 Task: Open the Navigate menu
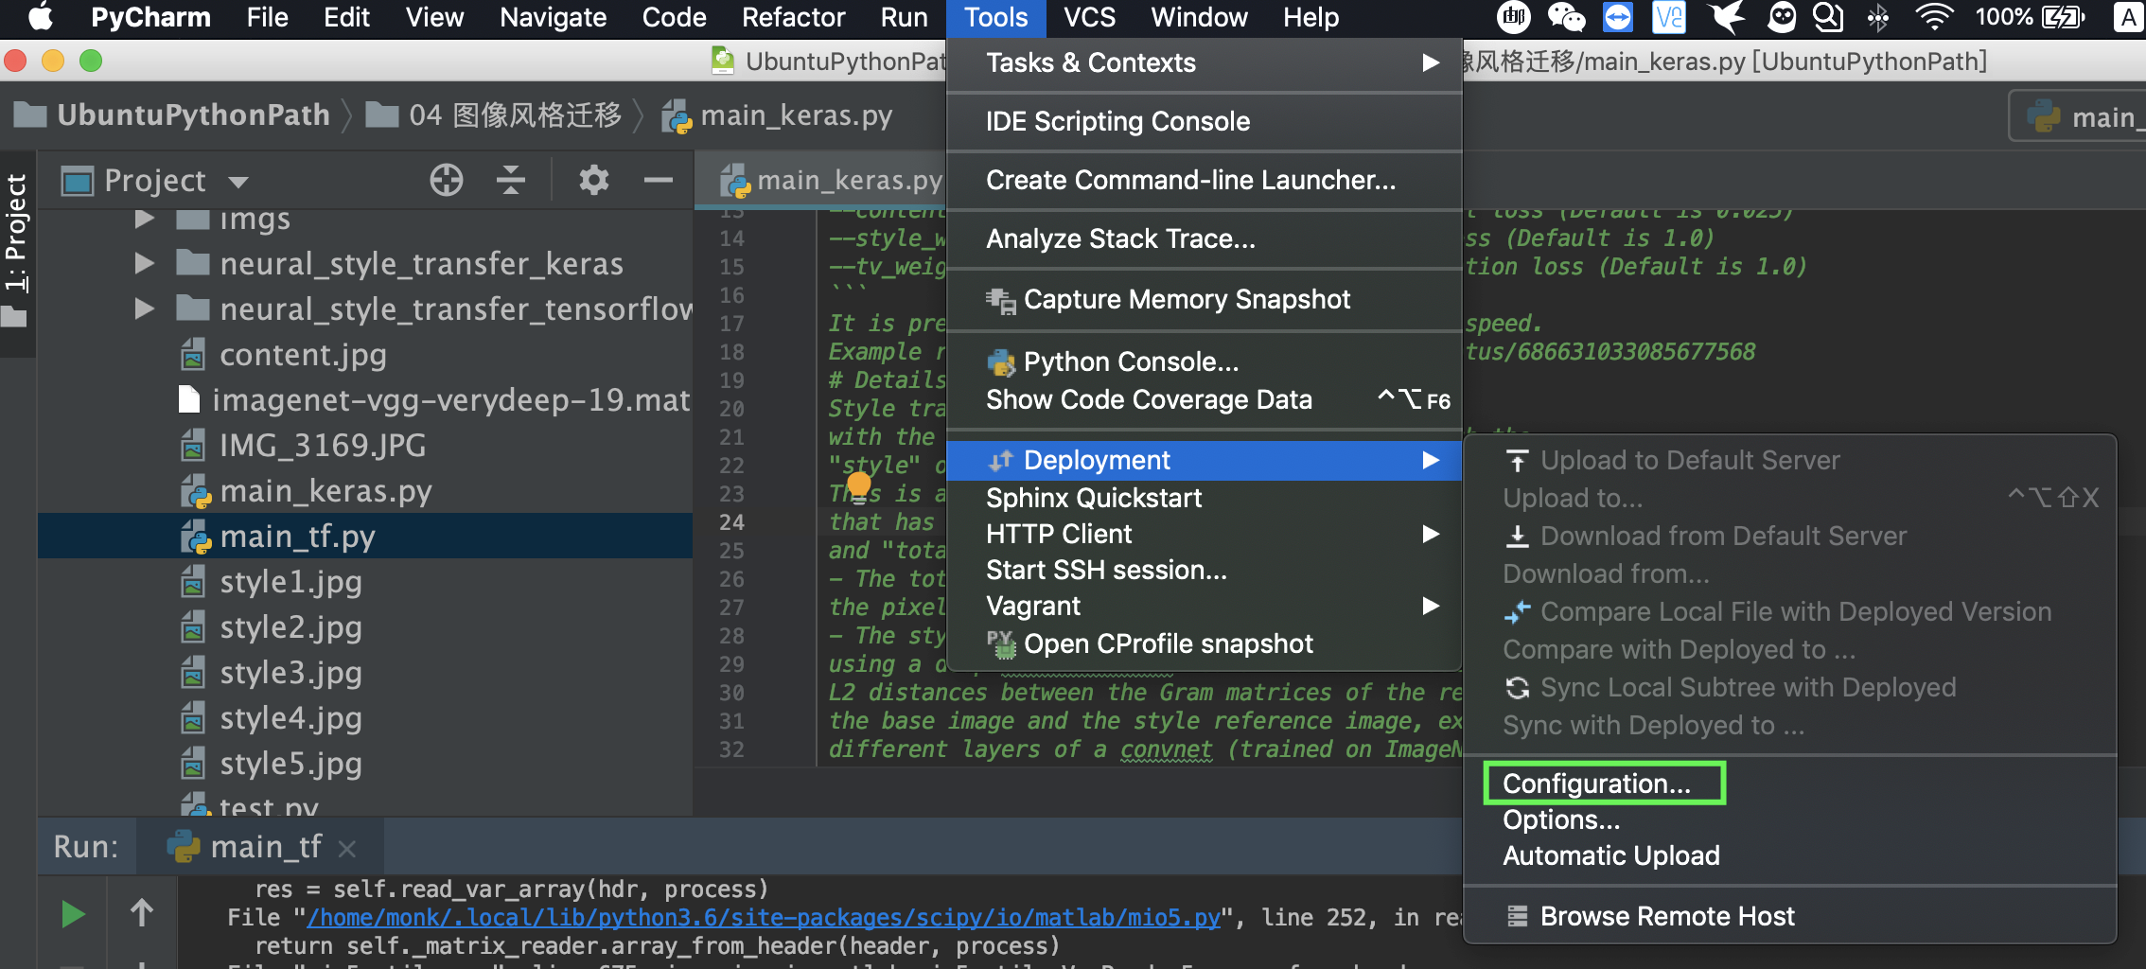point(554,17)
